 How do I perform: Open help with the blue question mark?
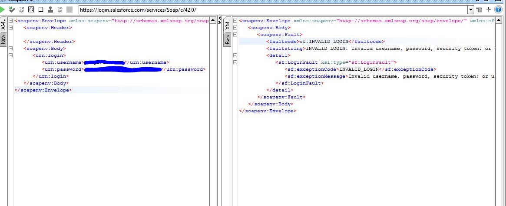pos(498,10)
